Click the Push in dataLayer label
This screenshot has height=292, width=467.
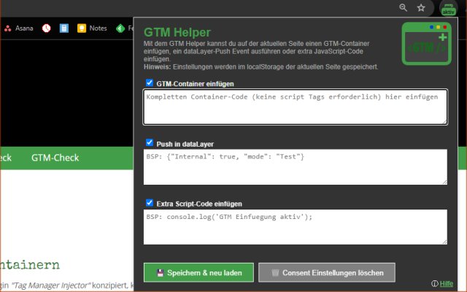(x=185, y=145)
